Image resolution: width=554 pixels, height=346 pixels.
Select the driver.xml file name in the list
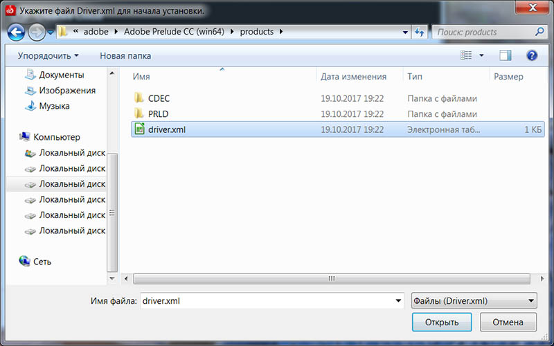click(167, 129)
